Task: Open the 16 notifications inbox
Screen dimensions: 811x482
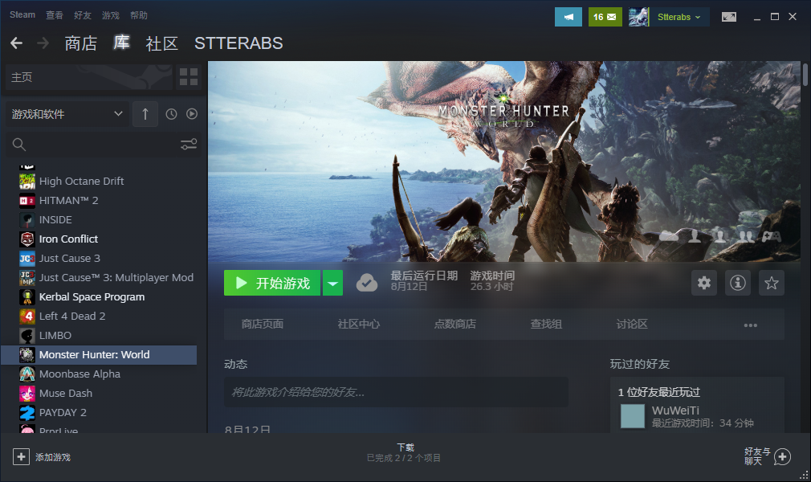Action: click(x=605, y=17)
